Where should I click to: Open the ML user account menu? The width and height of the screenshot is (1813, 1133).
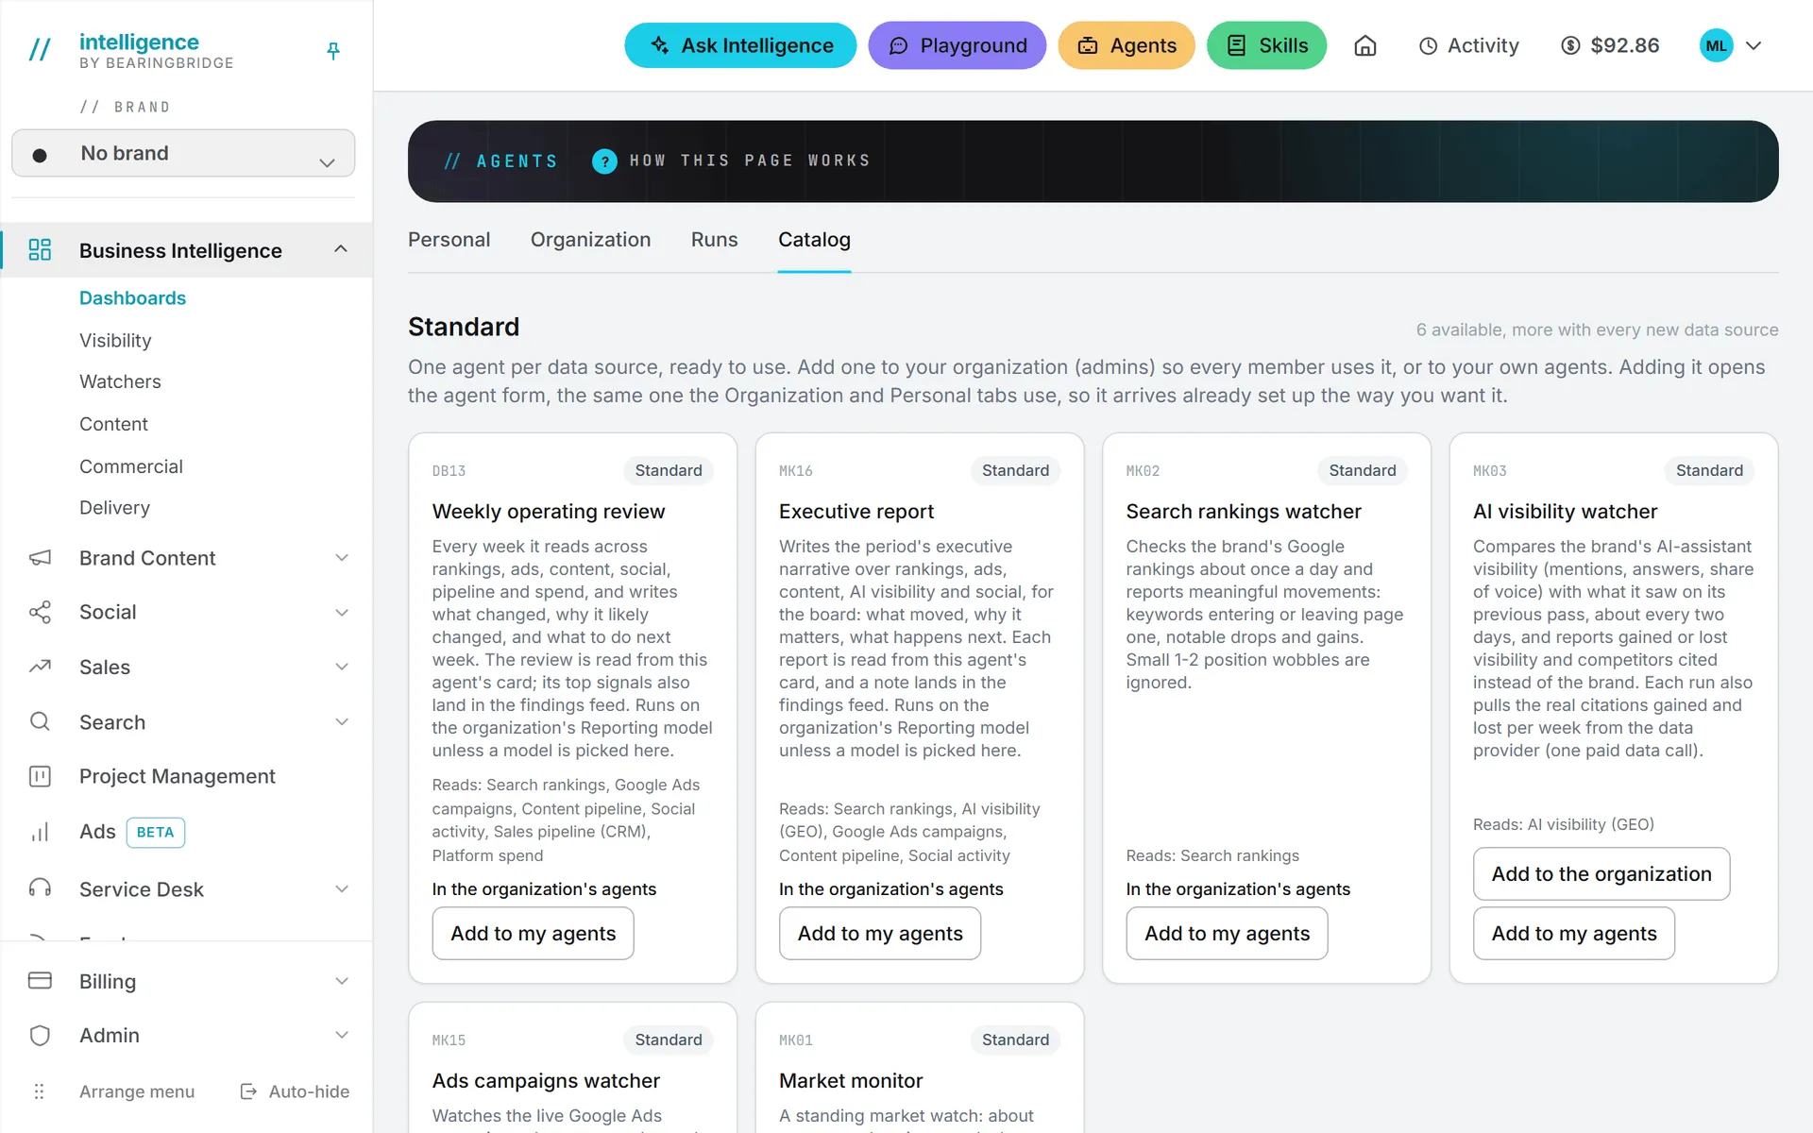[1731, 45]
